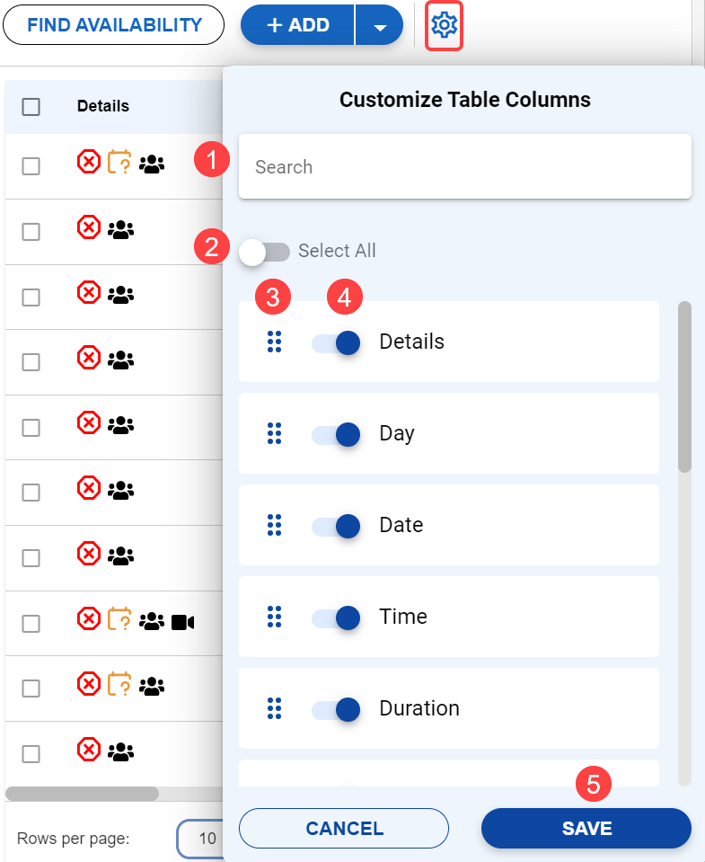The height and width of the screenshot is (862, 705).
Task: Open the table settings gear icon
Action: coord(444,26)
